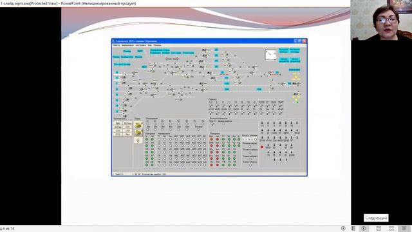The image size is (412, 232).
Task: Click the crescent-shaped icon button below yellow icons
Action: tap(138, 140)
